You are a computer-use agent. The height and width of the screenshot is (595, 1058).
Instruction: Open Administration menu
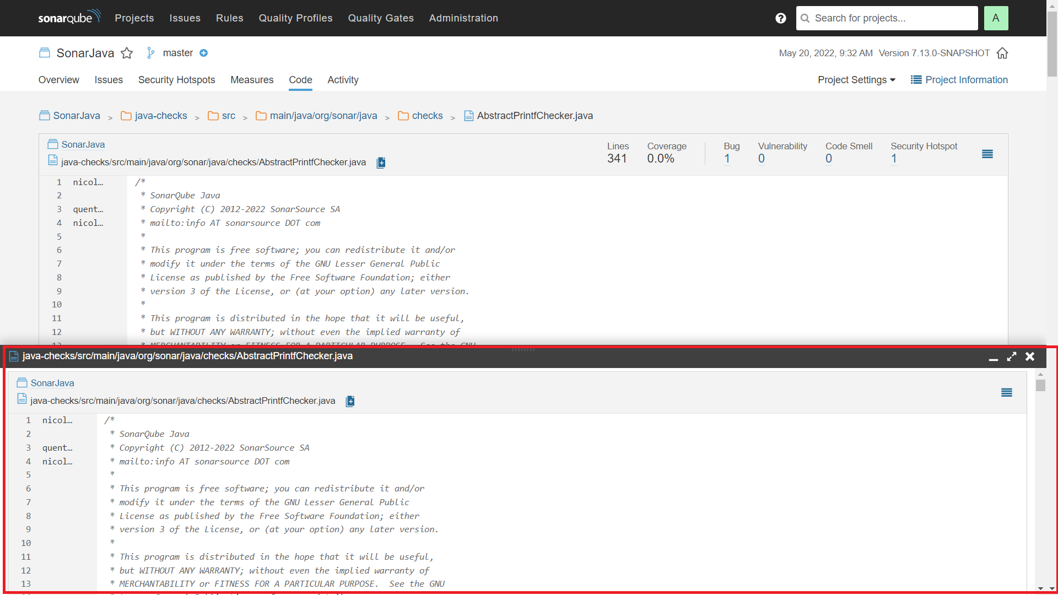463,18
